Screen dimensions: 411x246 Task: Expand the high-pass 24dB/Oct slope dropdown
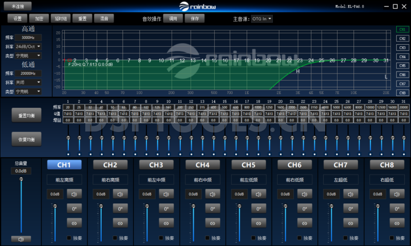click(28, 46)
